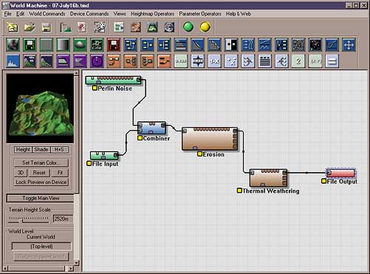This screenshot has height=274, width=370.
Task: Select the green floppy File Input device icon
Action: coord(30,45)
